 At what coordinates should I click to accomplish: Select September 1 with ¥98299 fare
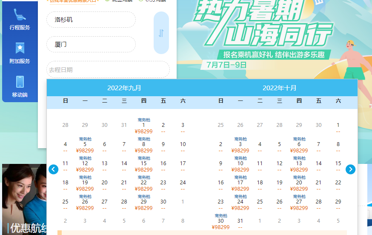pyautogui.click(x=143, y=126)
